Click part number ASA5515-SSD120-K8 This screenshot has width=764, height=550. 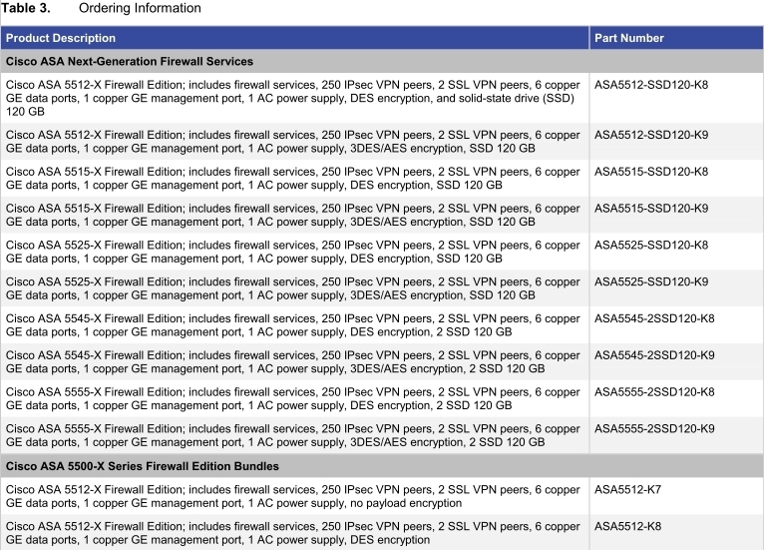pos(650,171)
